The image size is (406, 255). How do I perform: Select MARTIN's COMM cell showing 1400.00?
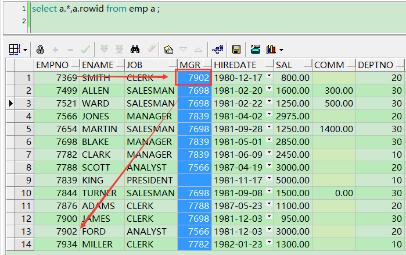[333, 129]
